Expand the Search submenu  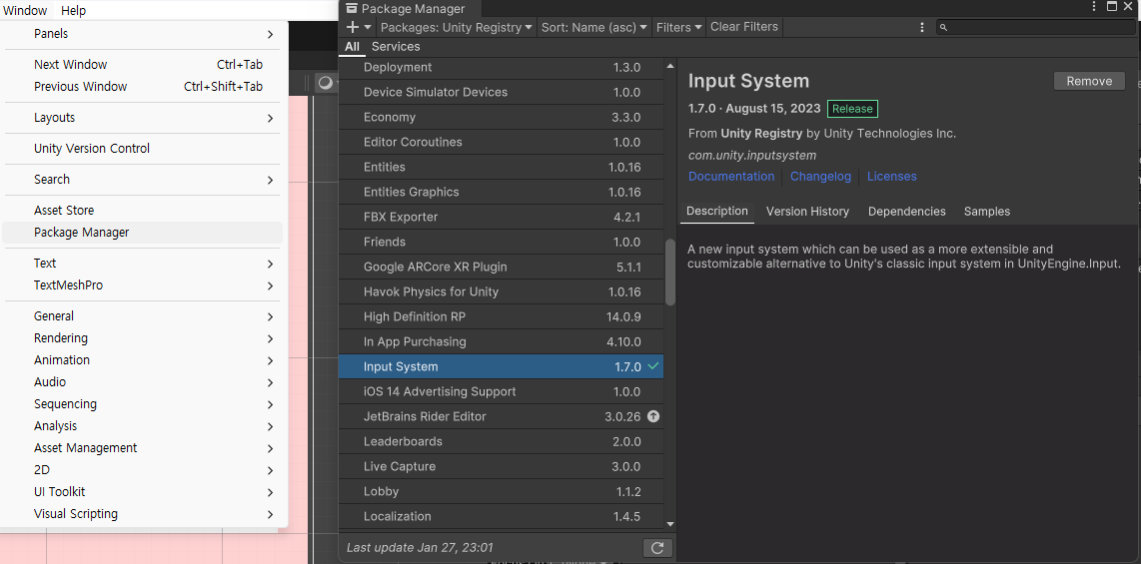tap(144, 180)
